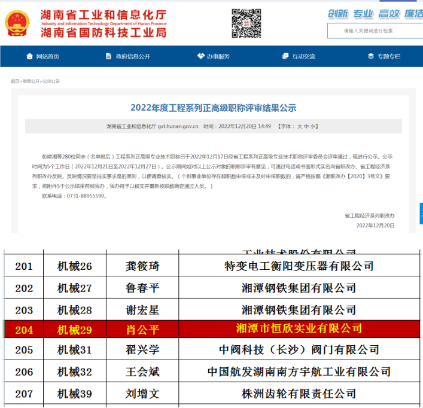
Task: Set font size to small (小)
Action: (x=314, y=127)
